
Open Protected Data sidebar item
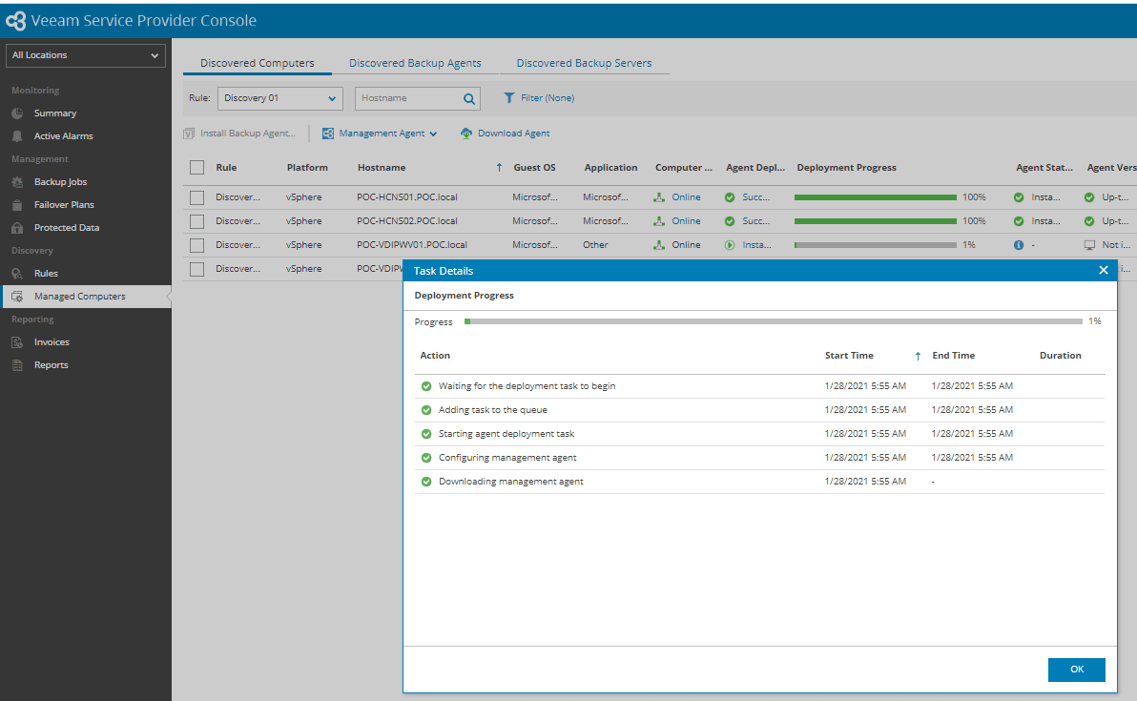(67, 228)
